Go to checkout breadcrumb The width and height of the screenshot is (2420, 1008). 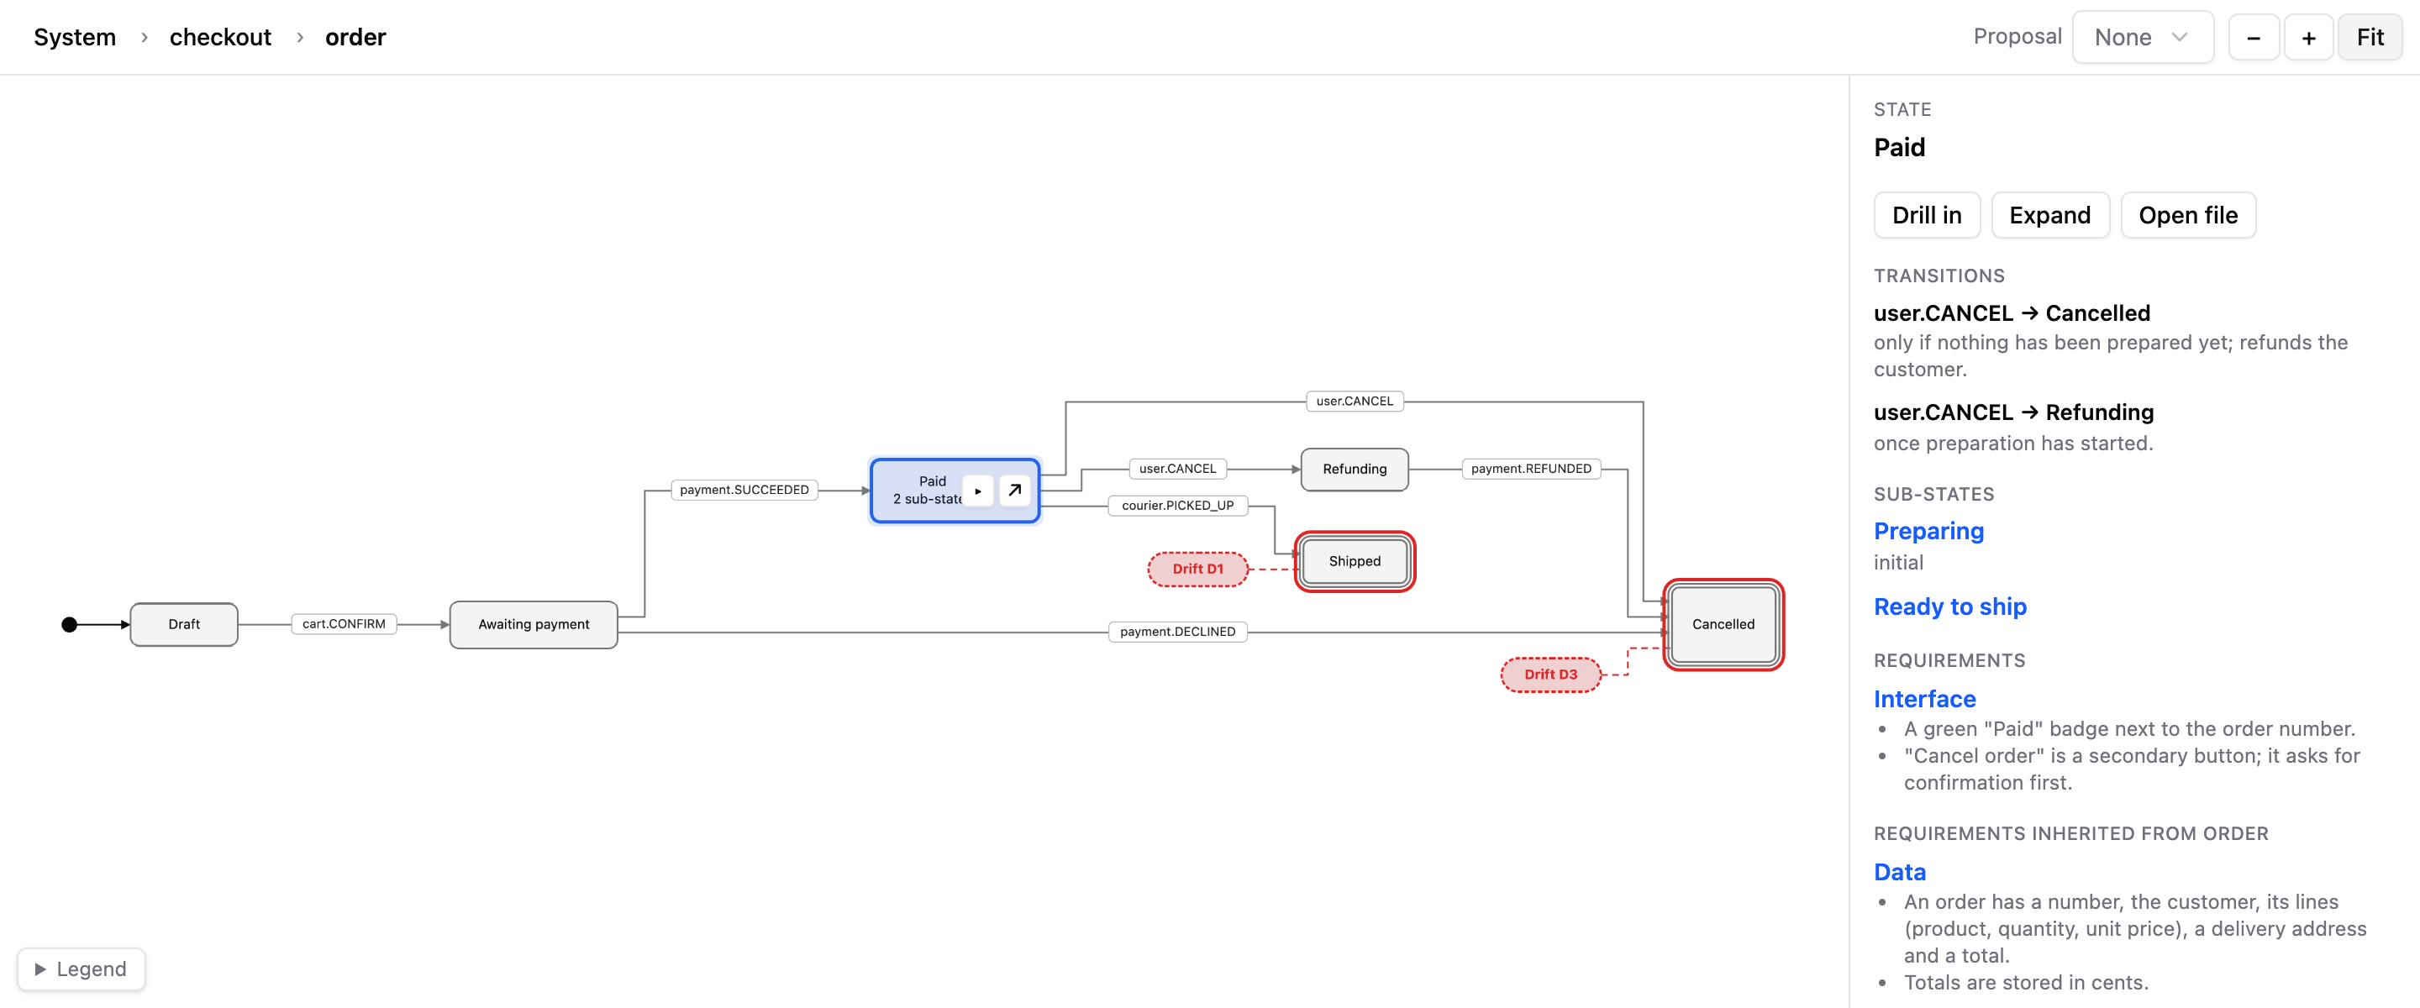[220, 38]
